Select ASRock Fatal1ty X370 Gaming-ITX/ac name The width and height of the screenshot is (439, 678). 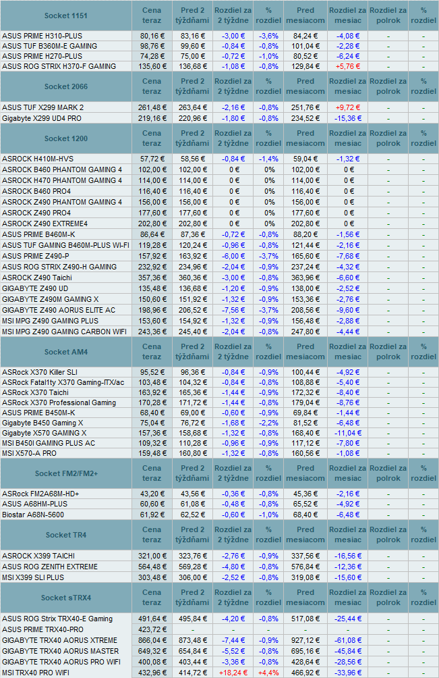point(63,382)
